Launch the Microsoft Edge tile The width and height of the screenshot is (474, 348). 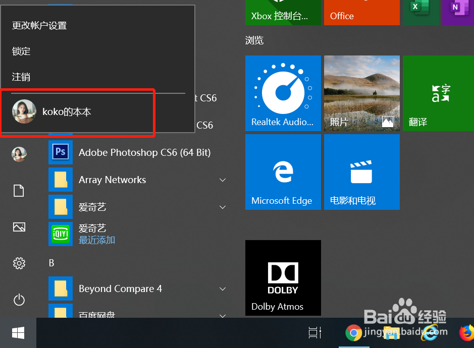pos(283,172)
